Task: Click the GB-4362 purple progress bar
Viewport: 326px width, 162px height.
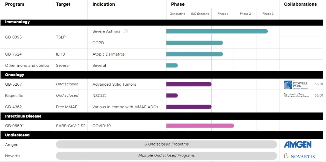Action: (x=189, y=107)
